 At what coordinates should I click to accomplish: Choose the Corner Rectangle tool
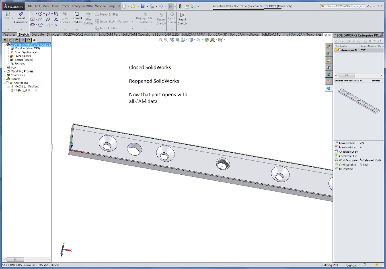click(x=32, y=19)
